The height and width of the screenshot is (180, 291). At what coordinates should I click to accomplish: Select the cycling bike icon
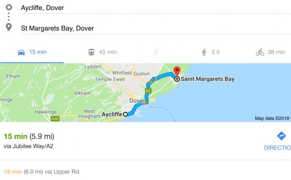pos(260,52)
